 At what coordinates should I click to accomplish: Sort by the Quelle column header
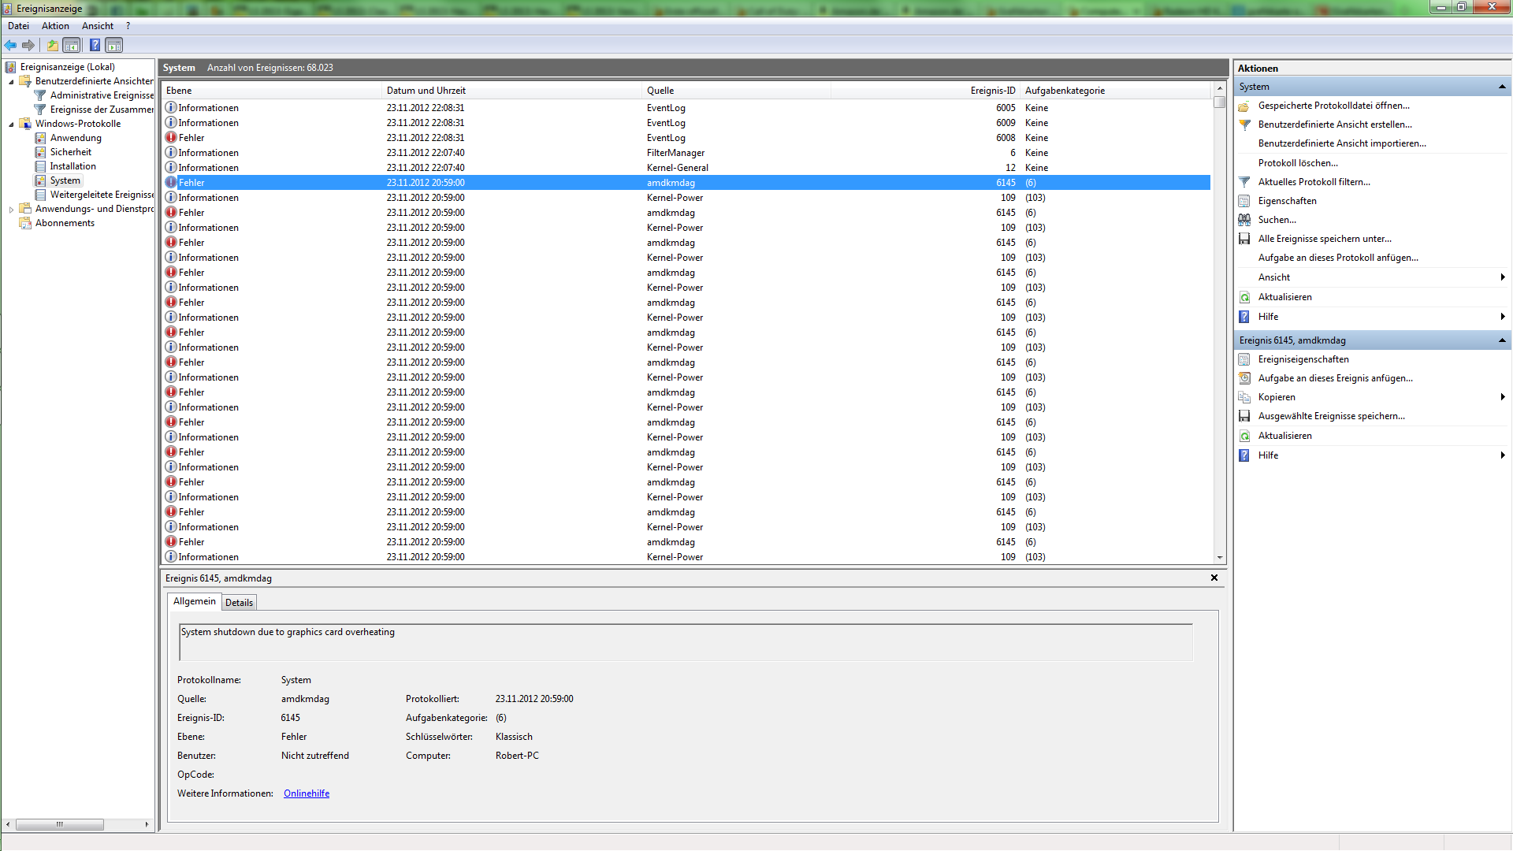[660, 91]
